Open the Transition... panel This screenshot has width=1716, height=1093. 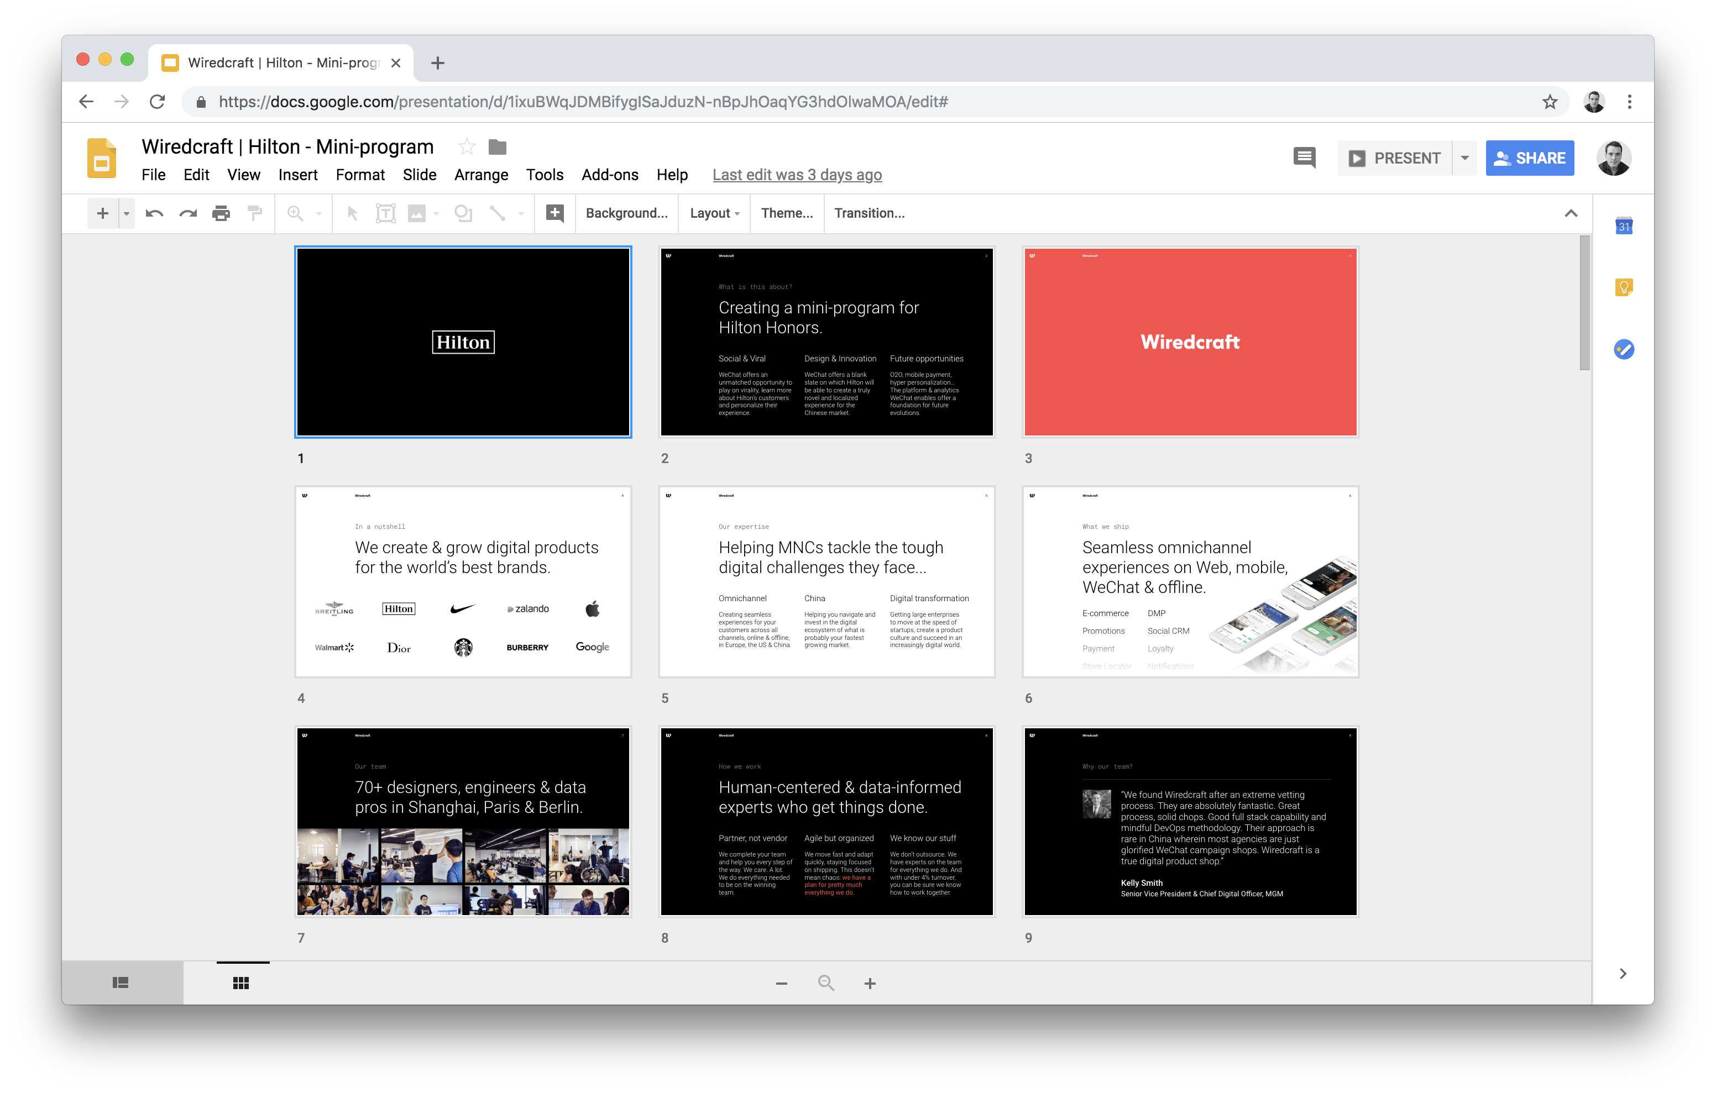870,213
